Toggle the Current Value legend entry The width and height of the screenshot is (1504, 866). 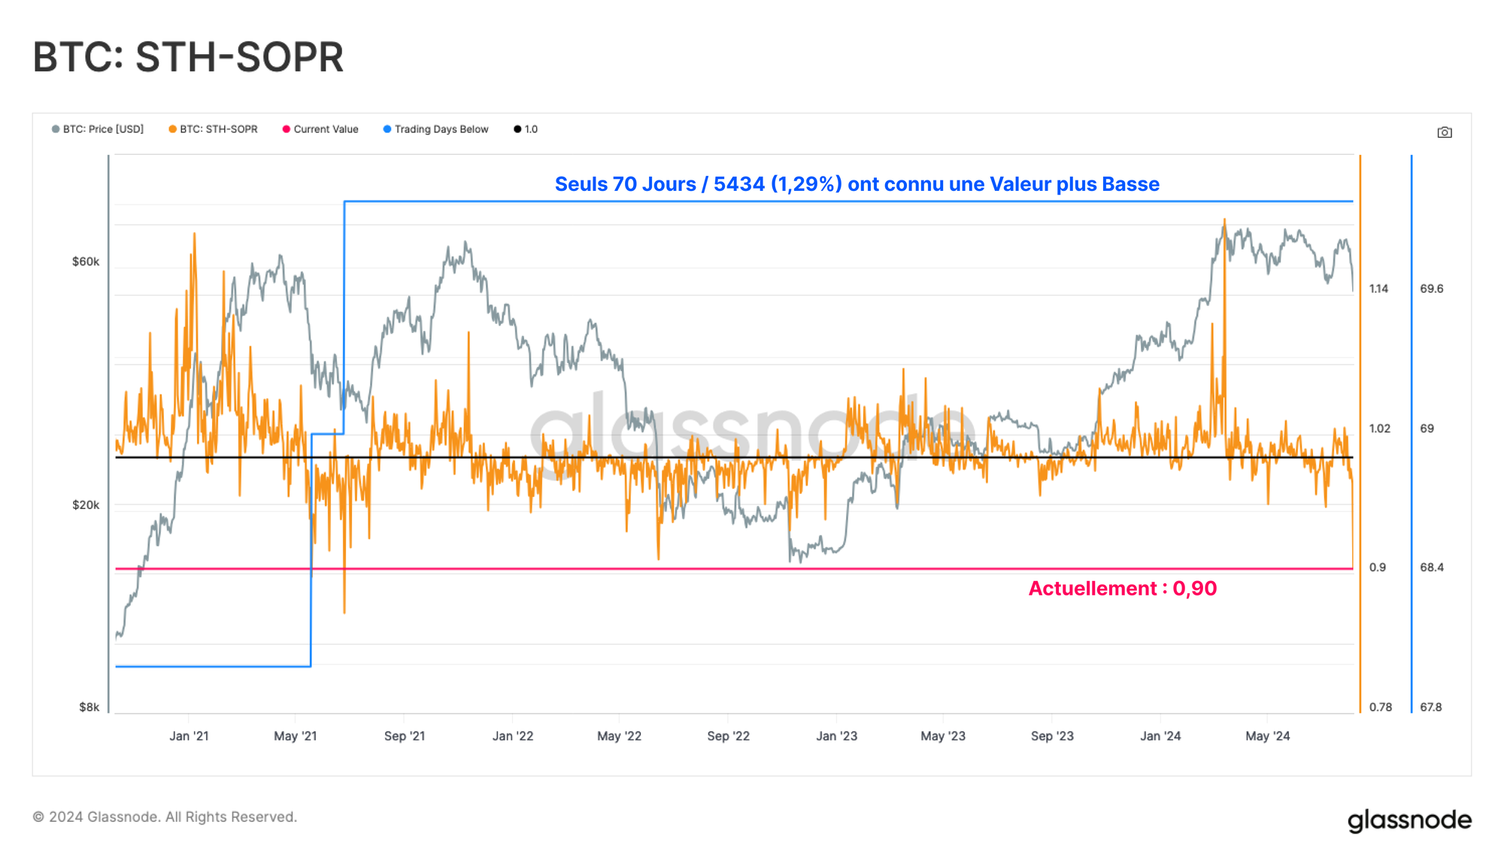tap(326, 129)
